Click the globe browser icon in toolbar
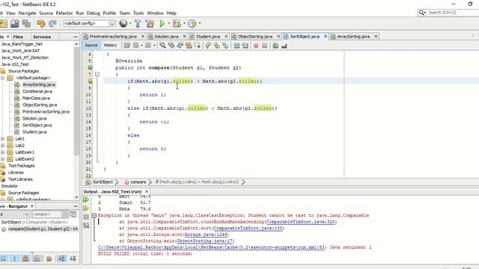The image size is (479, 269). coord(123,23)
